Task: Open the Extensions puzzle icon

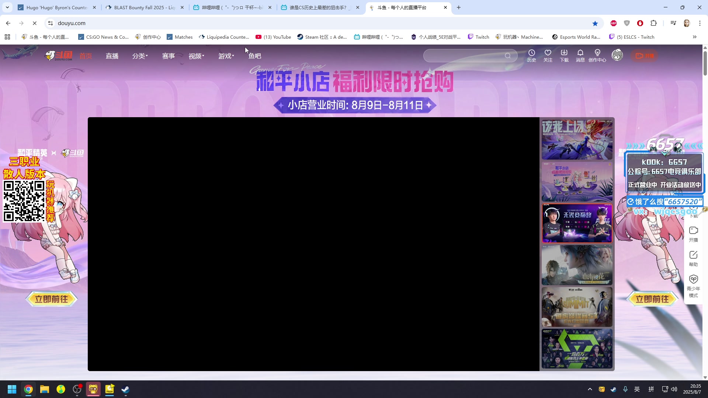Action: 653,23
